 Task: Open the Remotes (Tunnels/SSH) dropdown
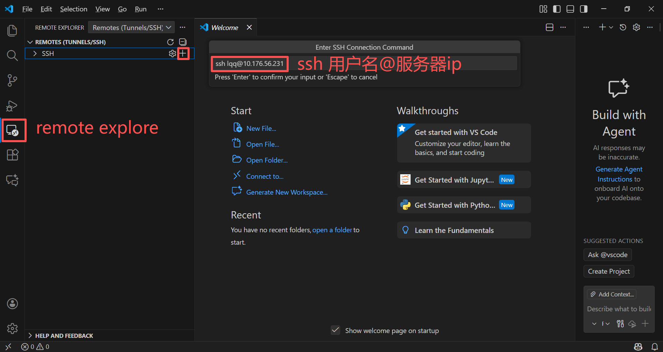[x=131, y=27]
